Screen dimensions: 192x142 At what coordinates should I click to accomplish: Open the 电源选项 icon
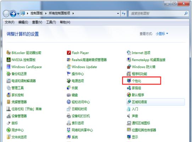69,81
